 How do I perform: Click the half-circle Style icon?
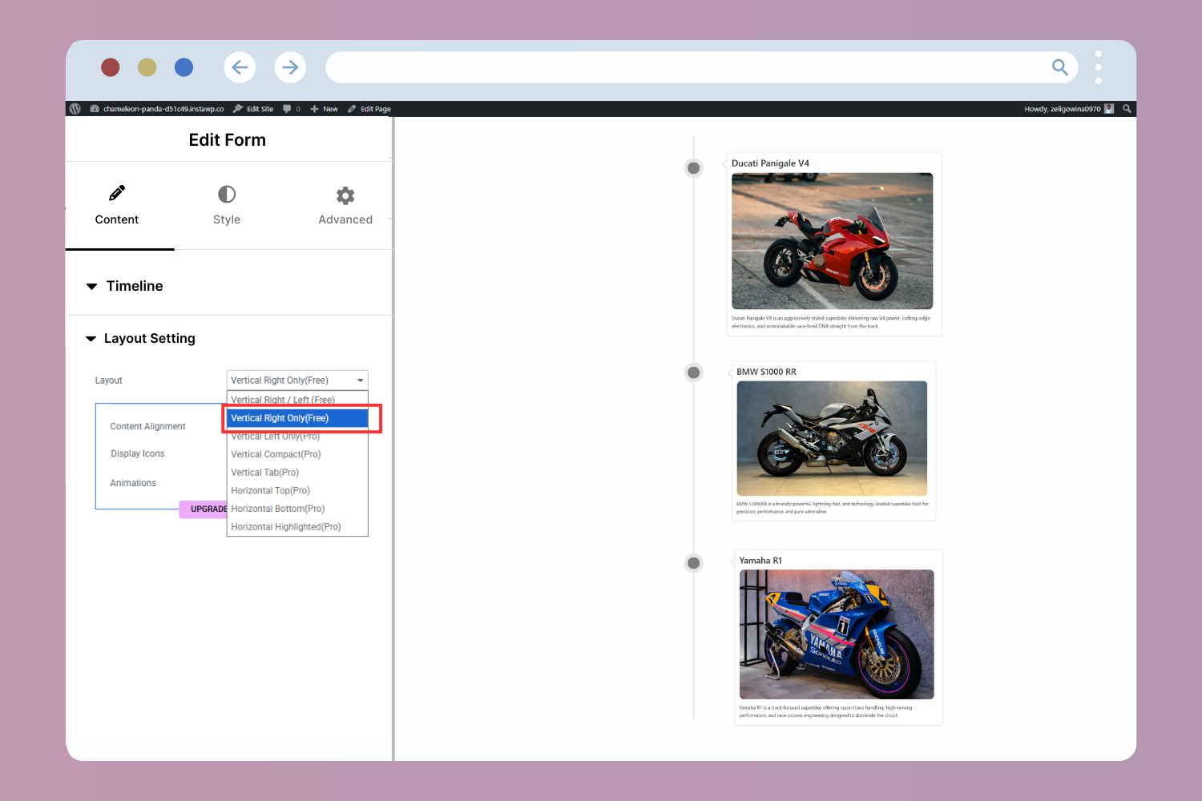click(x=227, y=194)
